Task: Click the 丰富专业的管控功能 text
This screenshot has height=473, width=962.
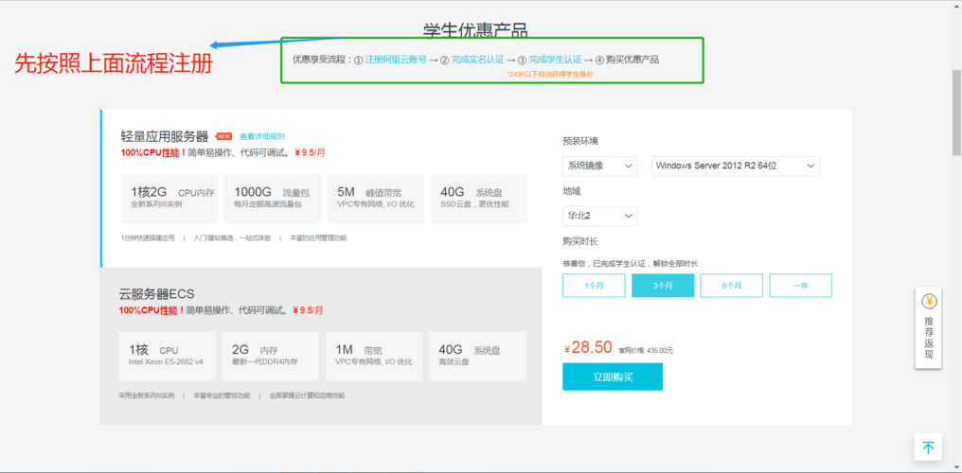Action: click(x=222, y=395)
